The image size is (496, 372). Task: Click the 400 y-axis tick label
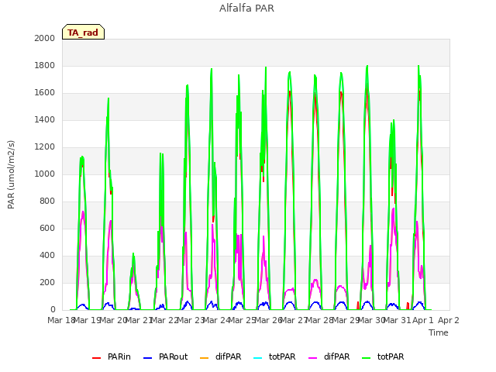47,255
